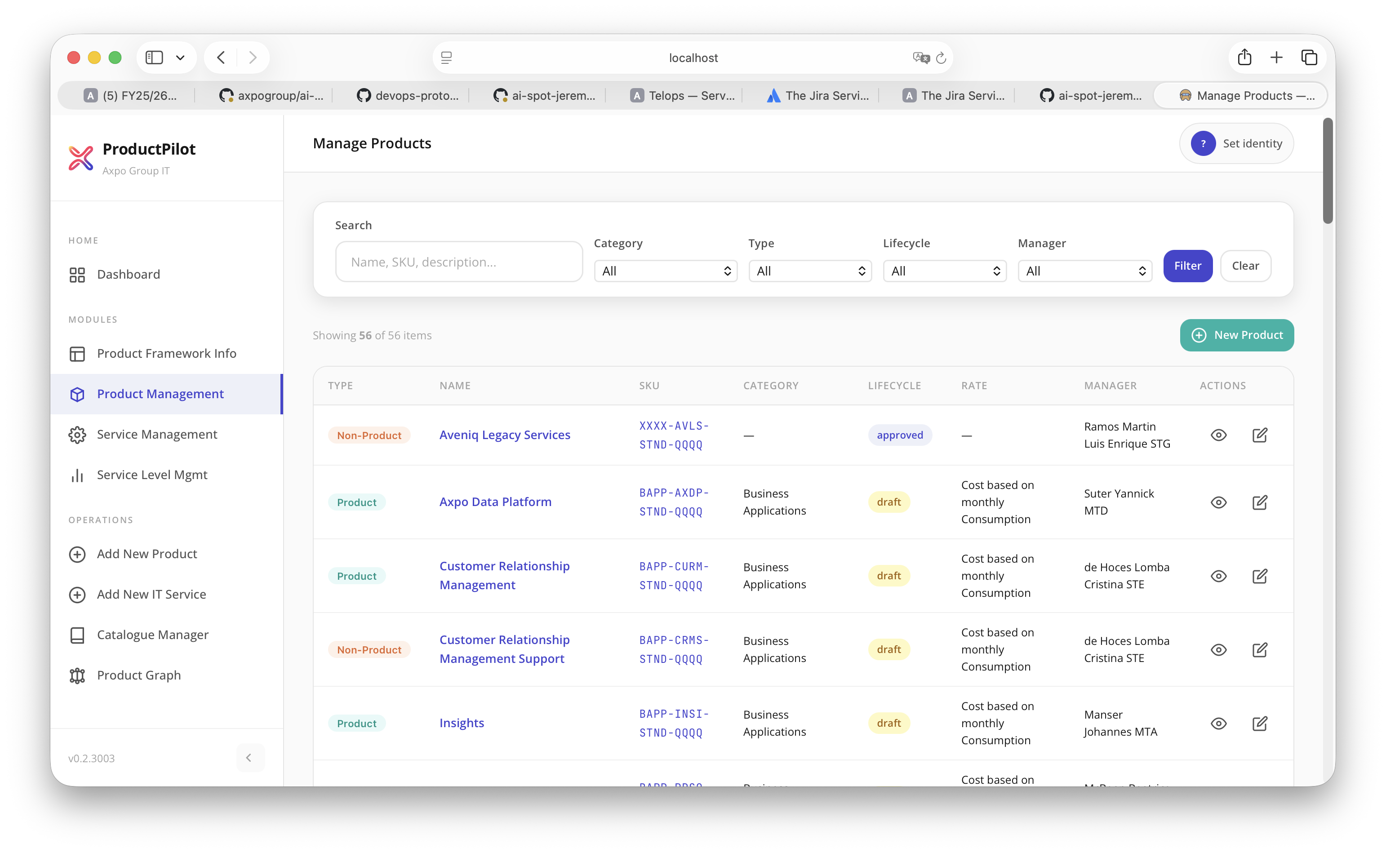Focus the search field for Name, SKU
Screen dimensions: 1386x853
[x=458, y=262]
